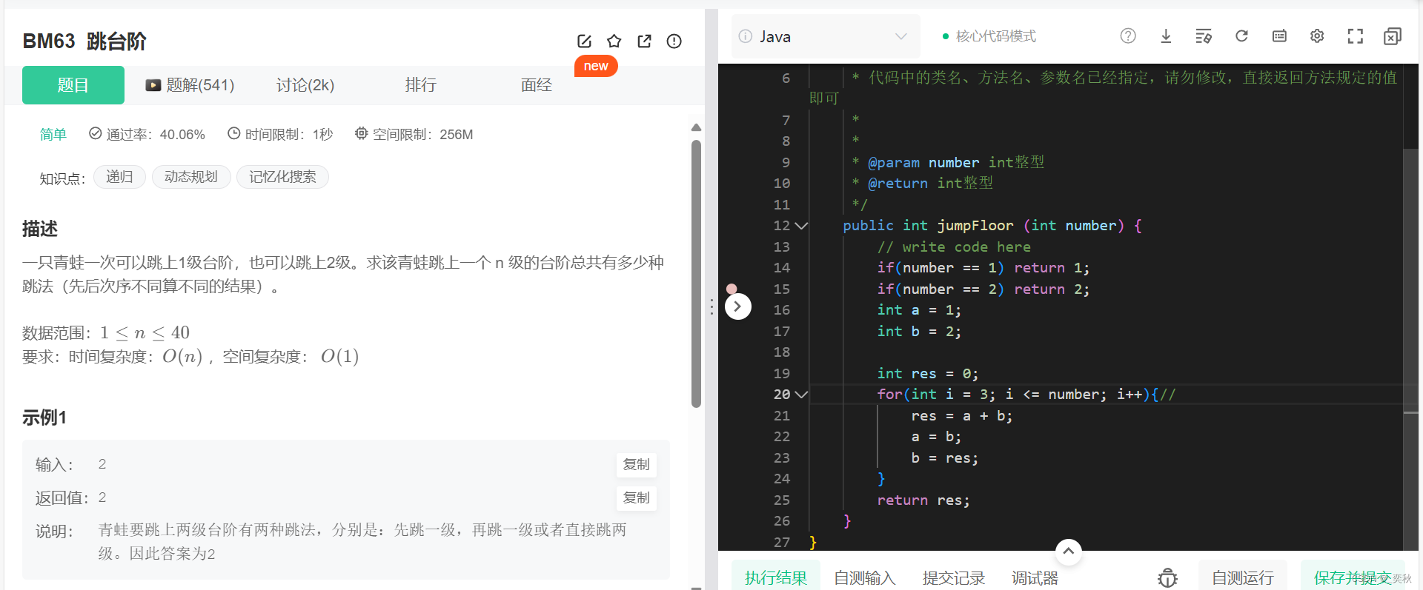Fold the for loop at line 20
Screen dimensions: 1423x590
pyautogui.click(x=801, y=395)
